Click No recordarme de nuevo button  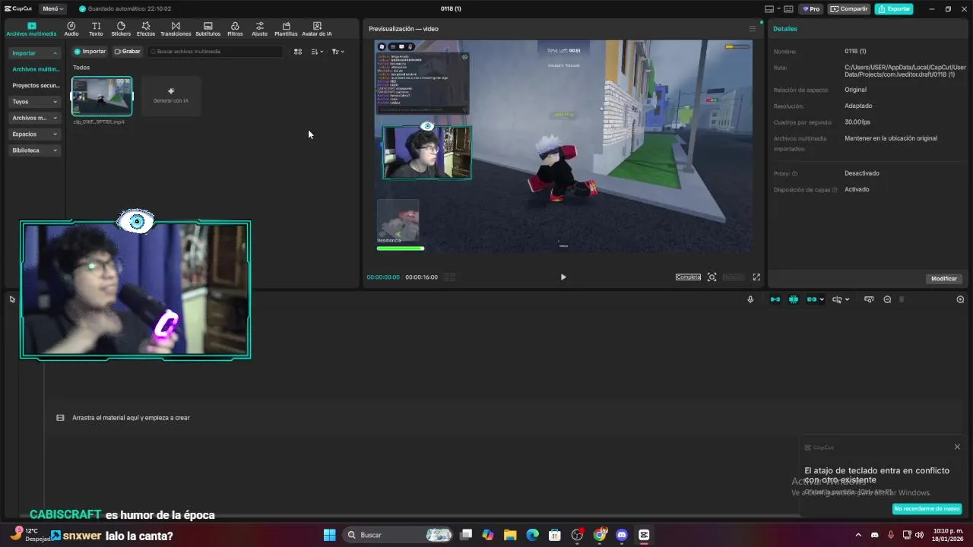click(x=927, y=509)
